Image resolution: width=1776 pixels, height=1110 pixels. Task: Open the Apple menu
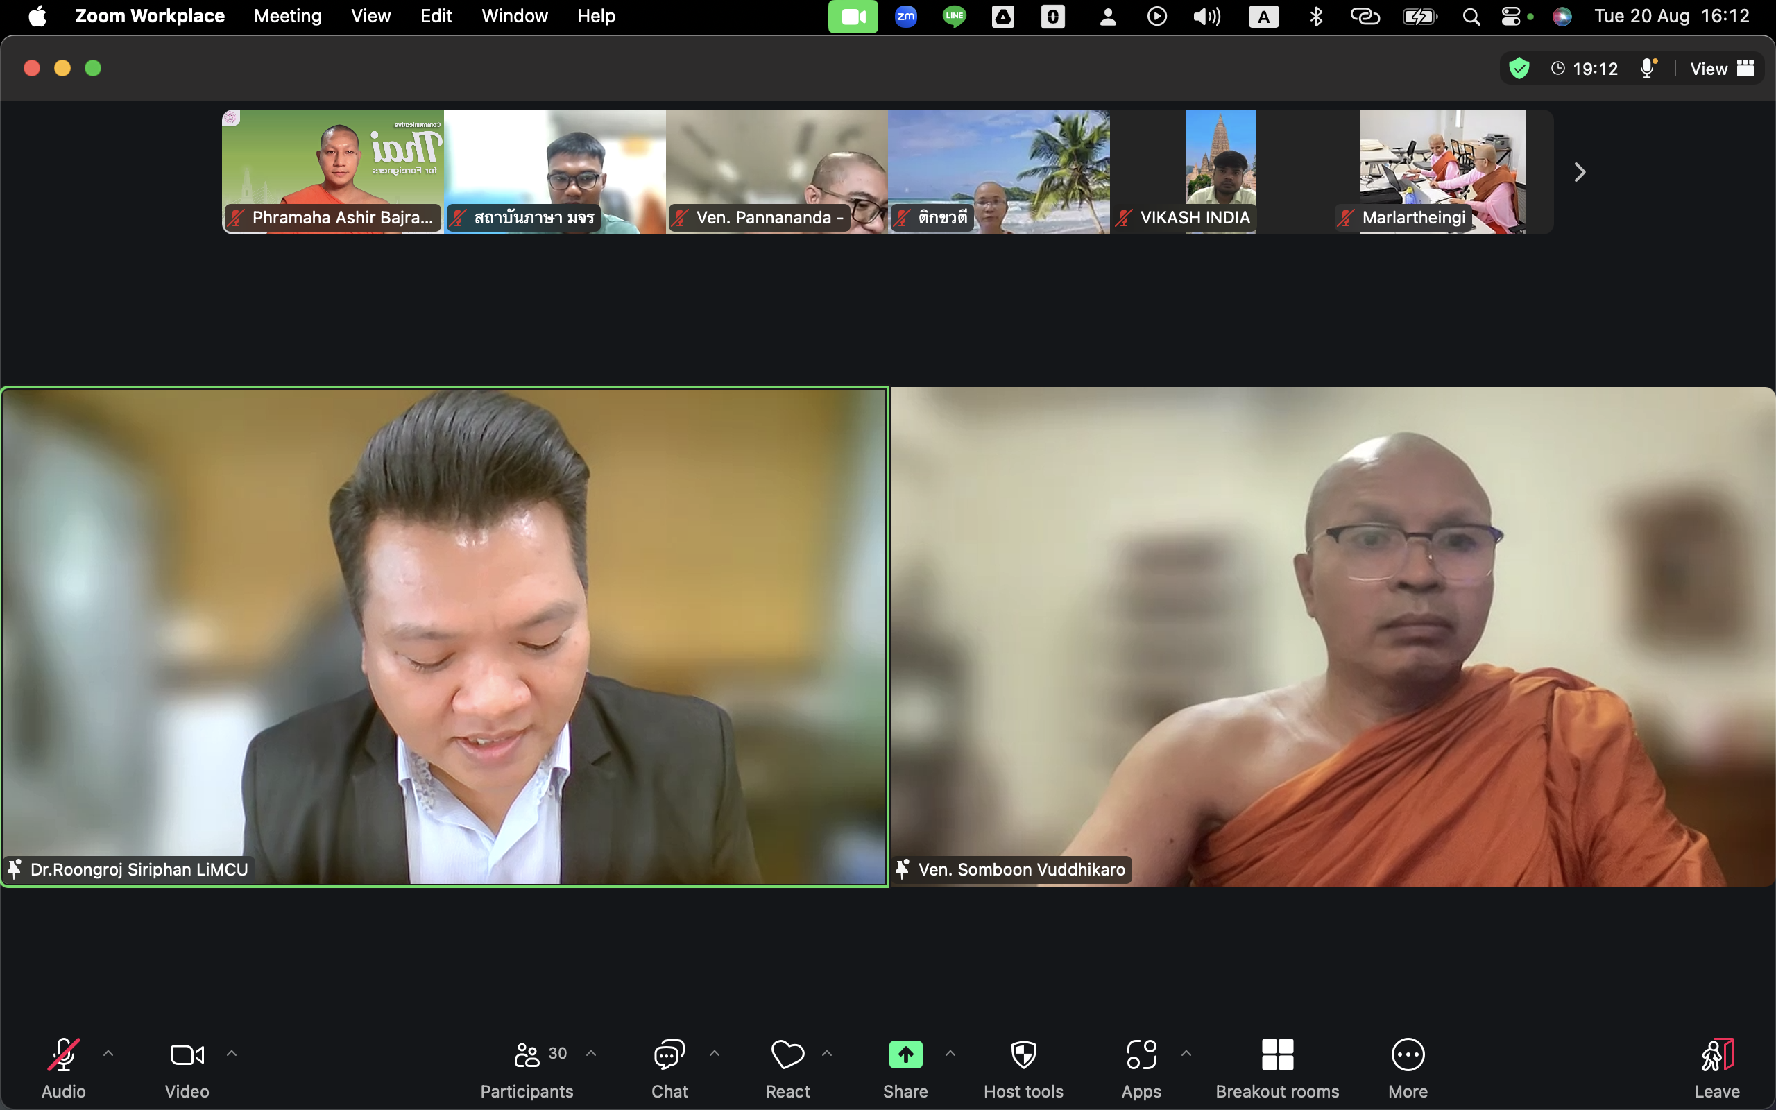pos(37,16)
